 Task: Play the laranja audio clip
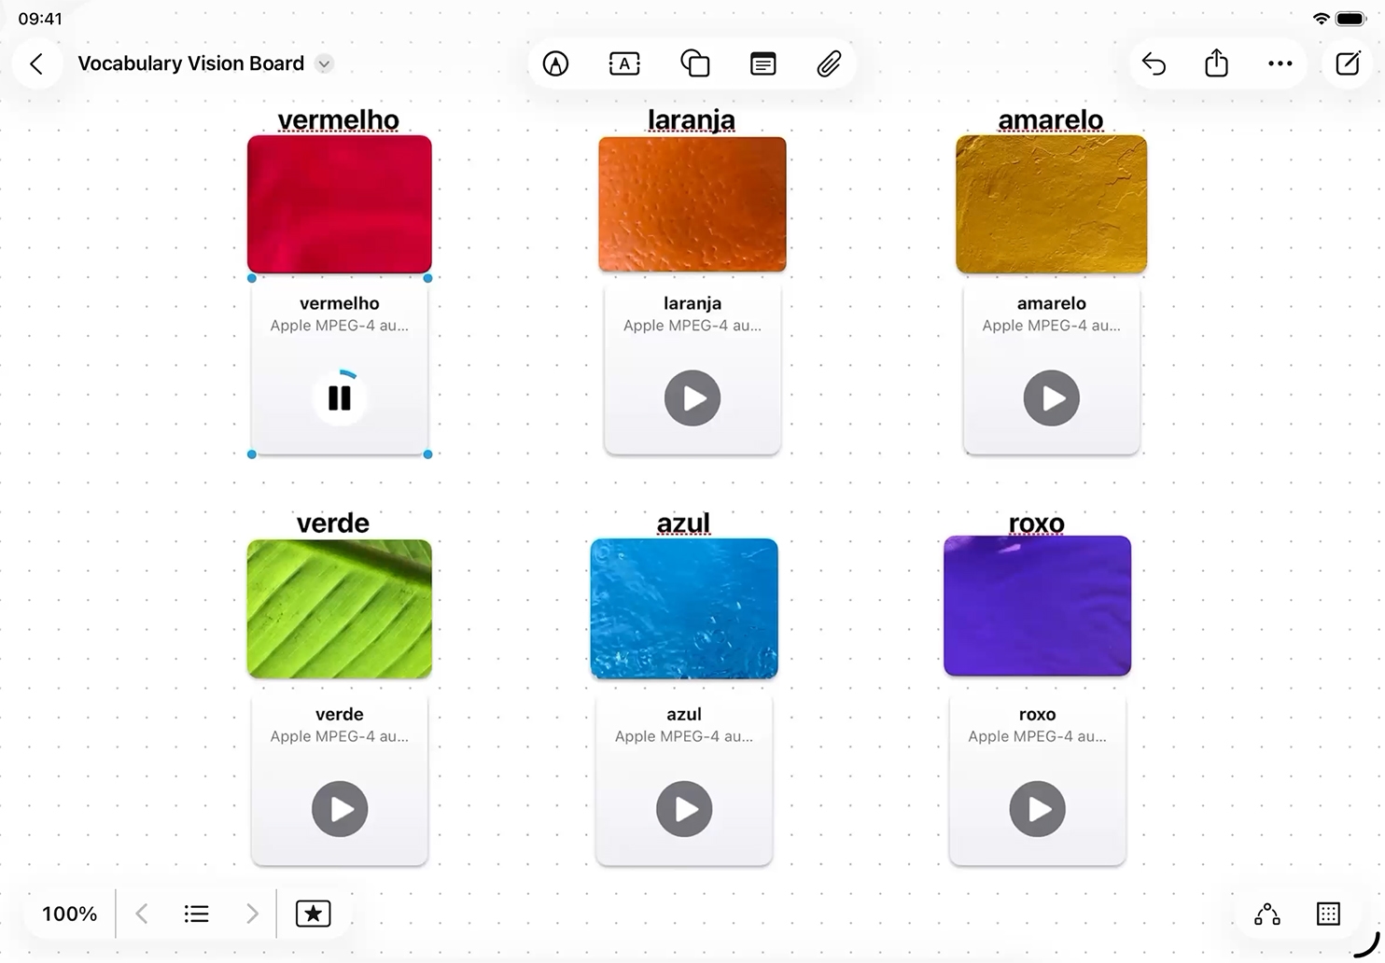point(692,398)
